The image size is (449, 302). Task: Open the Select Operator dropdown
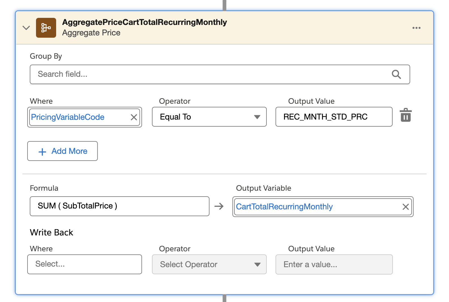[209, 264]
